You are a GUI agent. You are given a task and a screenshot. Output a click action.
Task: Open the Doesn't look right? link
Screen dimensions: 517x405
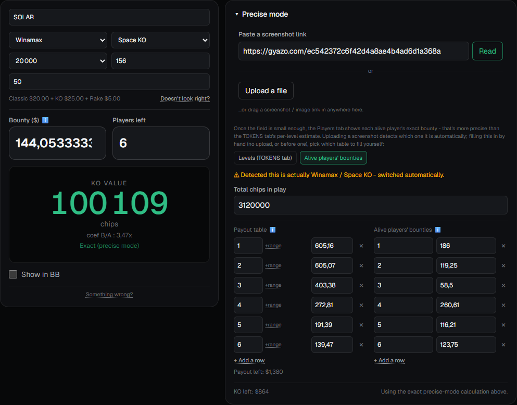click(185, 98)
